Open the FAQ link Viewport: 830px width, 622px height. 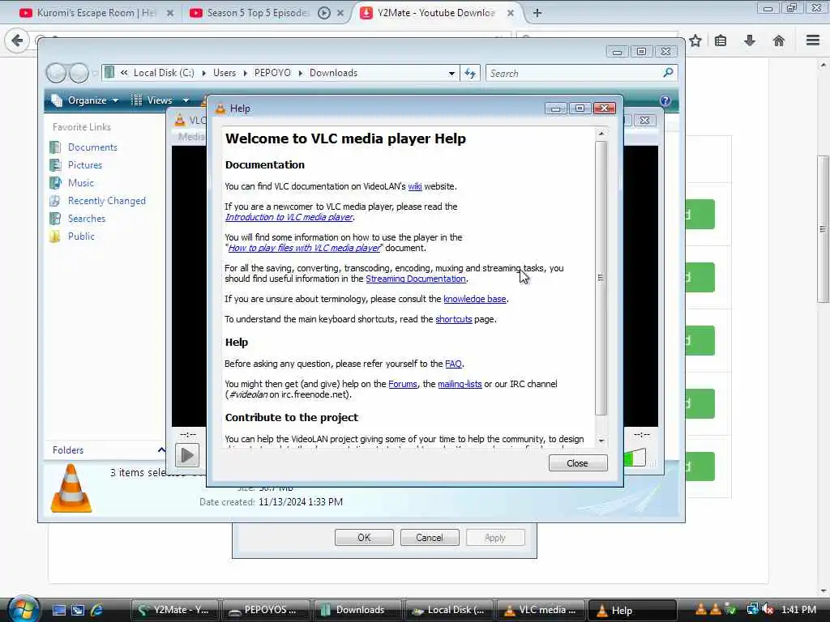453,364
